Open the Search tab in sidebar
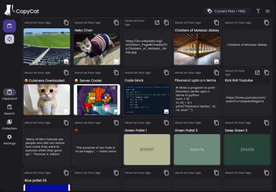Screen dimensions: 276x192 tap(9, 110)
